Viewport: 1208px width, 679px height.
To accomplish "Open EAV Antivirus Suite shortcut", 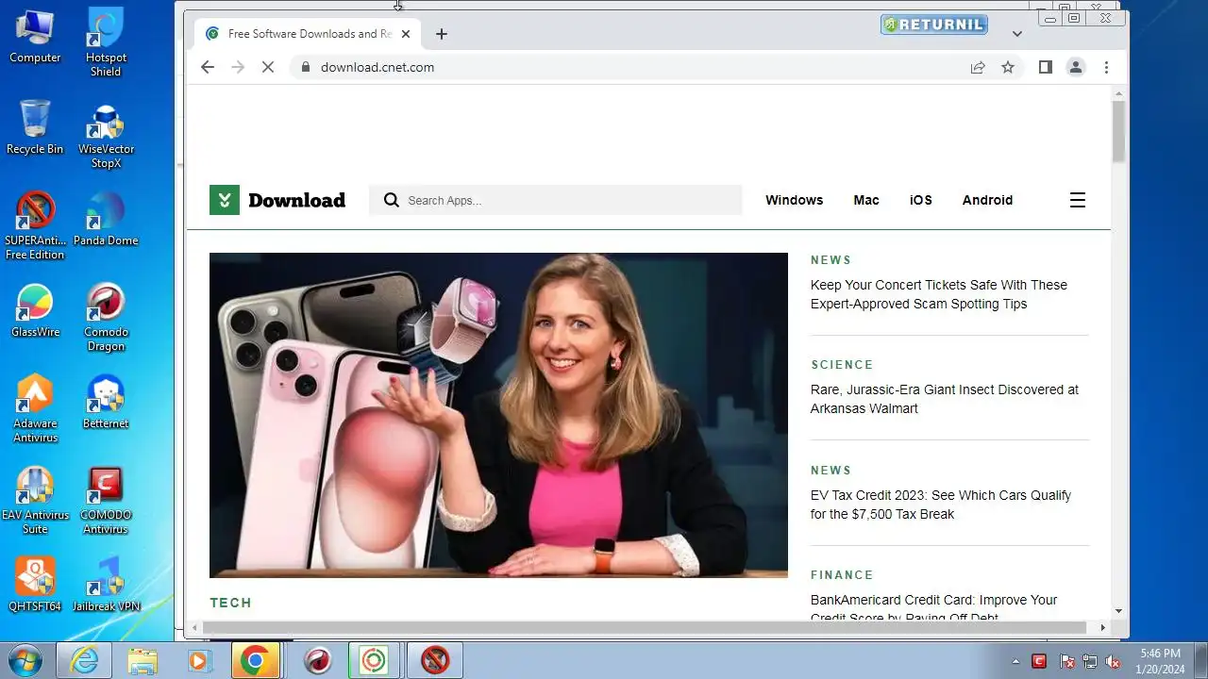I will (35, 500).
